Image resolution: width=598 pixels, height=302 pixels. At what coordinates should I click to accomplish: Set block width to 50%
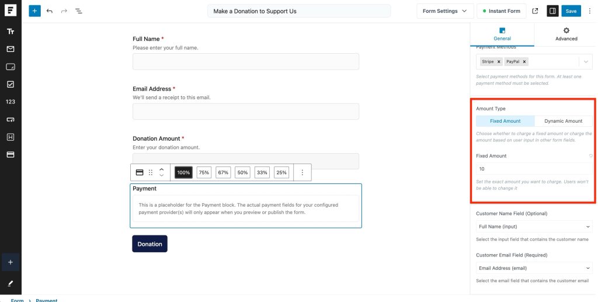pos(242,172)
